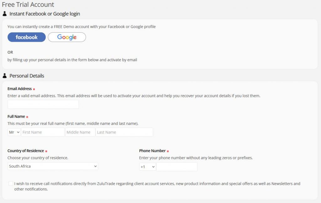Enable ZuluTrade call notifications checkbox
The width and height of the screenshot is (321, 203).
pyautogui.click(x=11, y=184)
